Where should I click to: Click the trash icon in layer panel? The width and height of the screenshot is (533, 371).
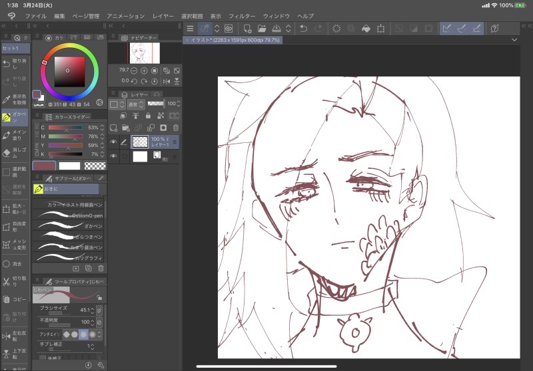[176, 128]
